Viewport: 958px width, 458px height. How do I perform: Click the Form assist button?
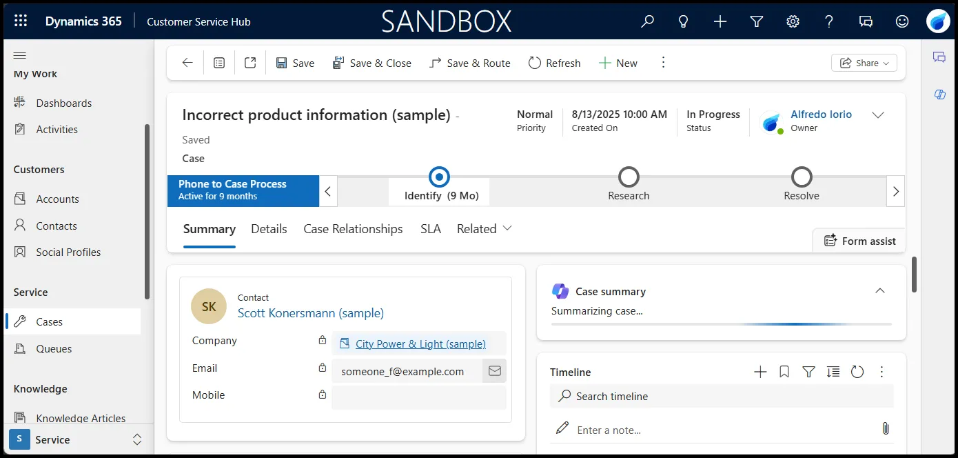[859, 241]
